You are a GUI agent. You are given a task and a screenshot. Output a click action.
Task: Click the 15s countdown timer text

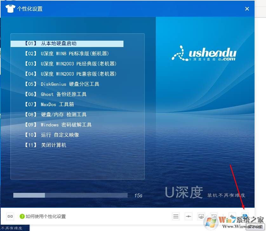[138, 195]
